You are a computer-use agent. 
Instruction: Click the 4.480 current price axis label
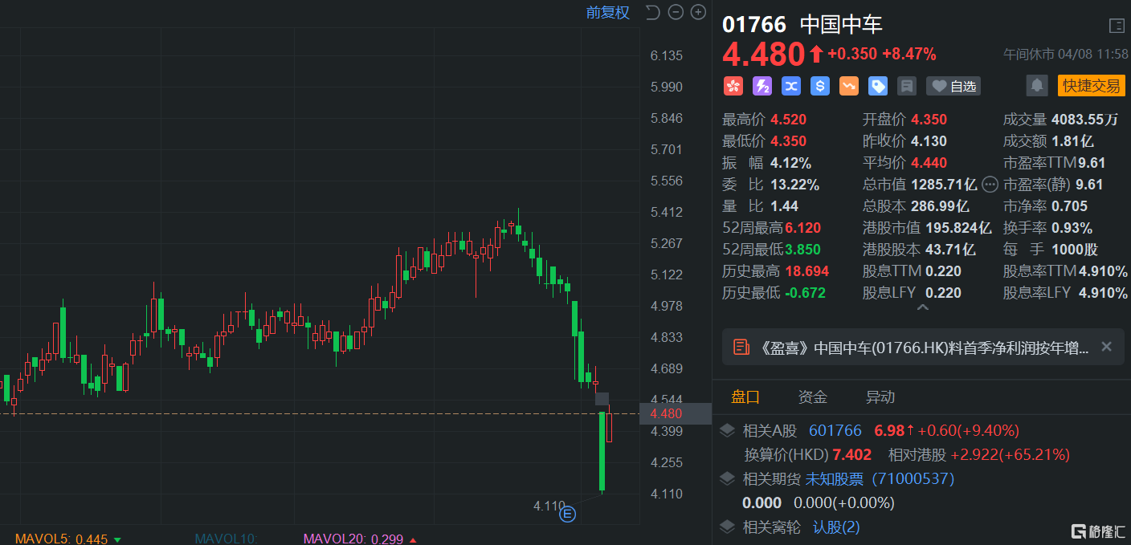point(667,414)
